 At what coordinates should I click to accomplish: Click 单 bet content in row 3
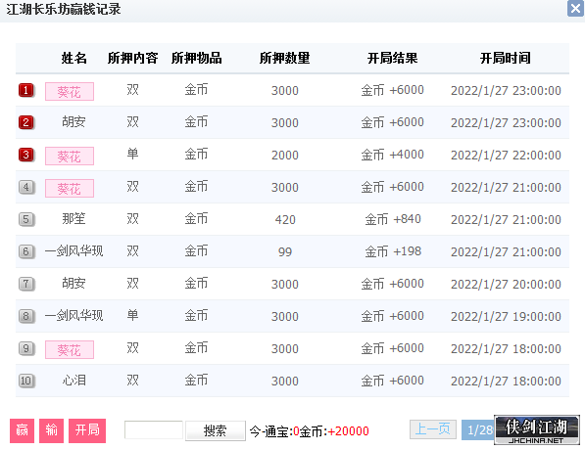(133, 154)
